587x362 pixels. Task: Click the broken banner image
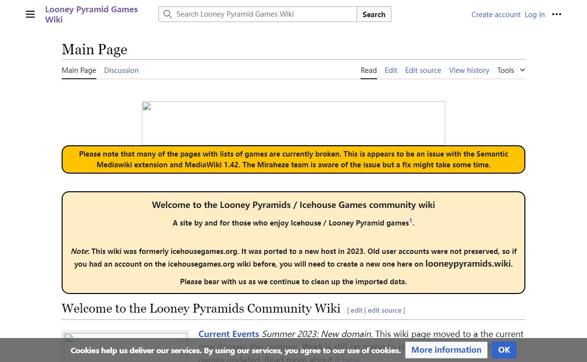pyautogui.click(x=293, y=123)
